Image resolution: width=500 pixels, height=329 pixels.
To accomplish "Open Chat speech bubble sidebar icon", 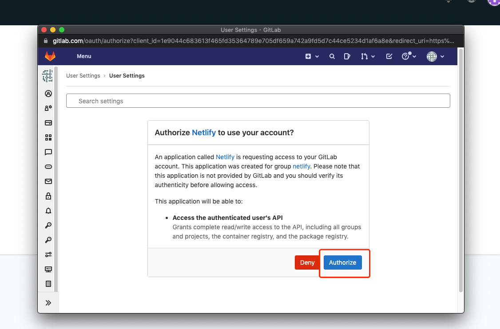I will [x=48, y=152].
